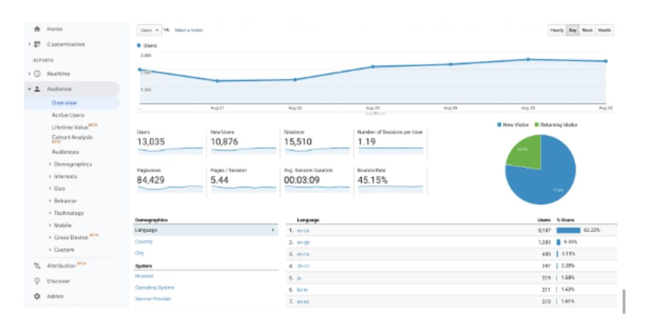This screenshot has width=653, height=333.
Task: Click the Country demographics link
Action: click(144, 242)
